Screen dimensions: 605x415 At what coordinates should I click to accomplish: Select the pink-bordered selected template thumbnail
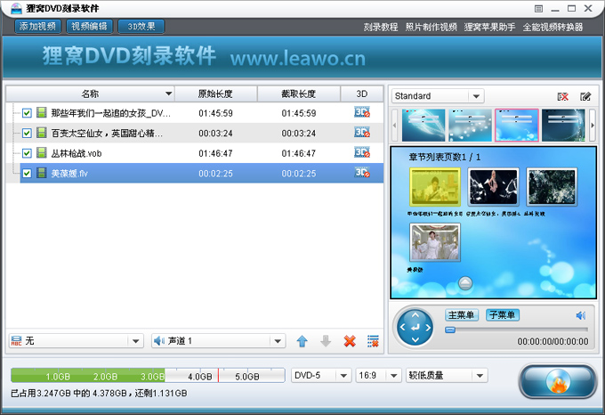(517, 125)
